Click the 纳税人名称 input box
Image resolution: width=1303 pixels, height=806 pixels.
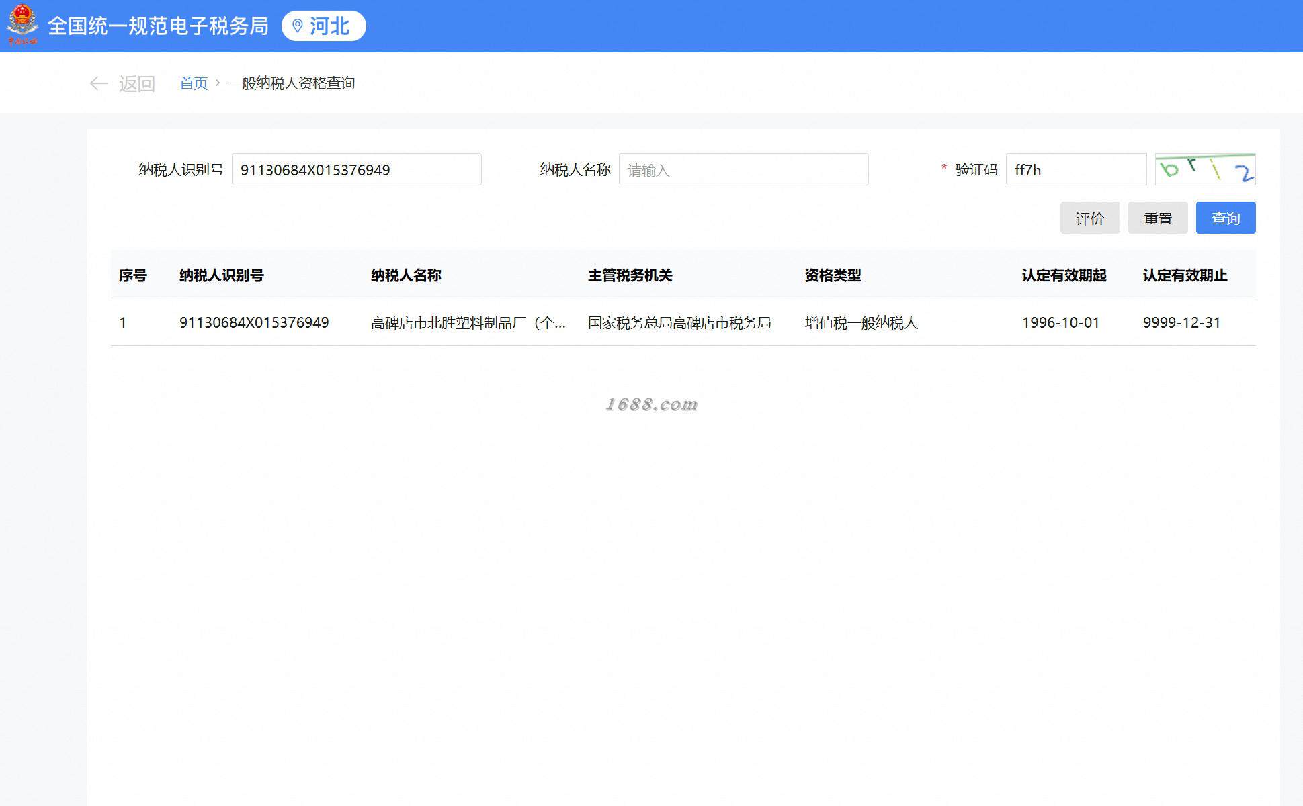click(x=743, y=169)
